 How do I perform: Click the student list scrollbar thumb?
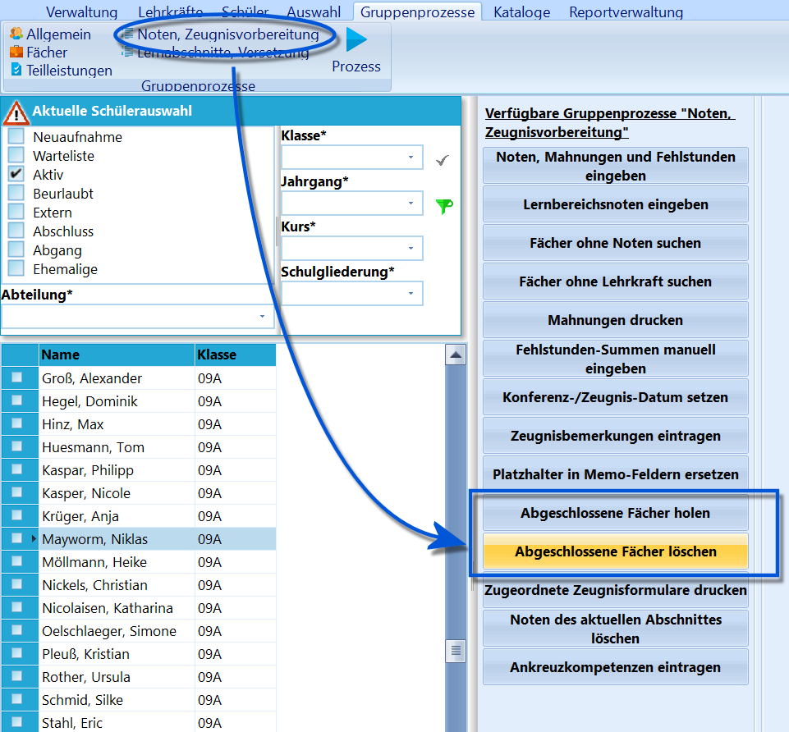pyautogui.click(x=456, y=651)
